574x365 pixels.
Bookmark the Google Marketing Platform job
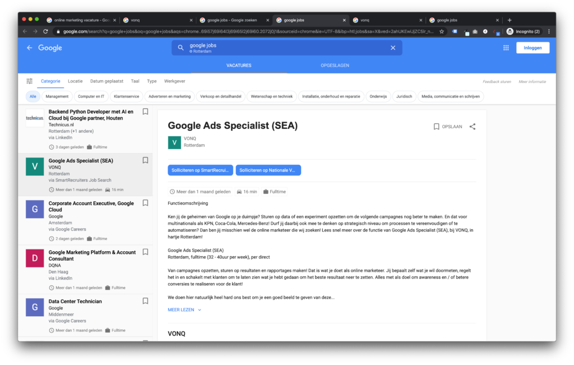[145, 252]
